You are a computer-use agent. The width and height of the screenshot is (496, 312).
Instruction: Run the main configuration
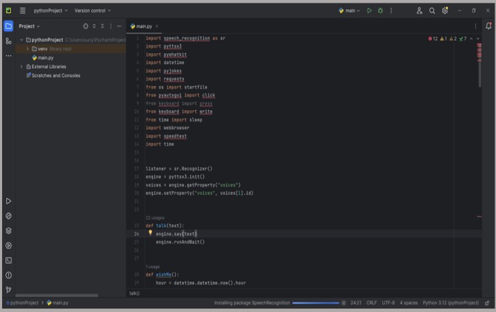tap(369, 11)
